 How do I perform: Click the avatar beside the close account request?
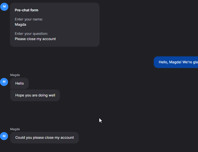4,136
